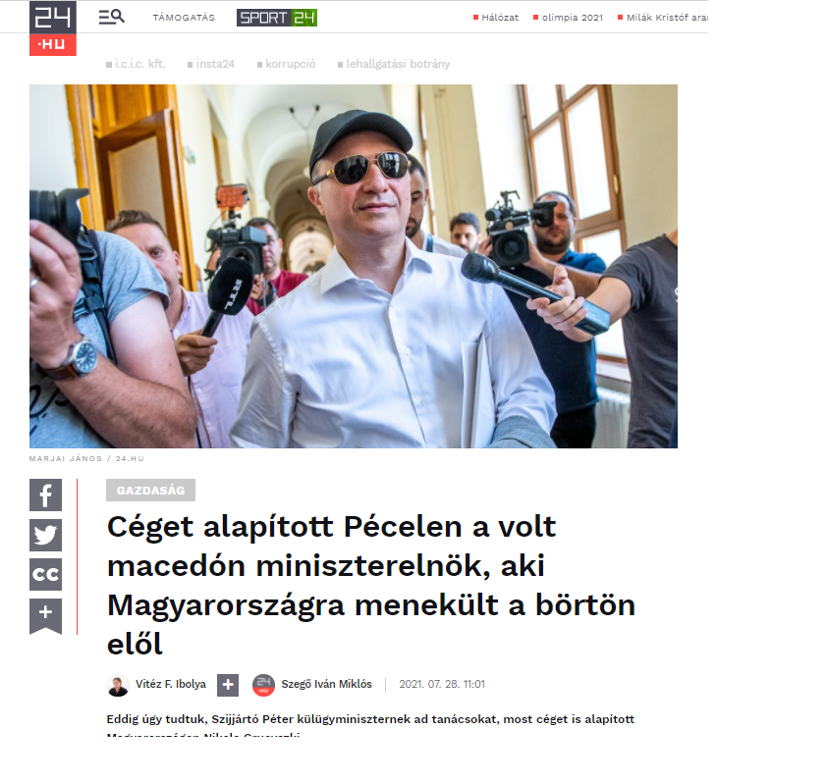Click Vitéz F. Ibolya author avatar
The height and width of the screenshot is (782, 827).
pyautogui.click(x=118, y=685)
